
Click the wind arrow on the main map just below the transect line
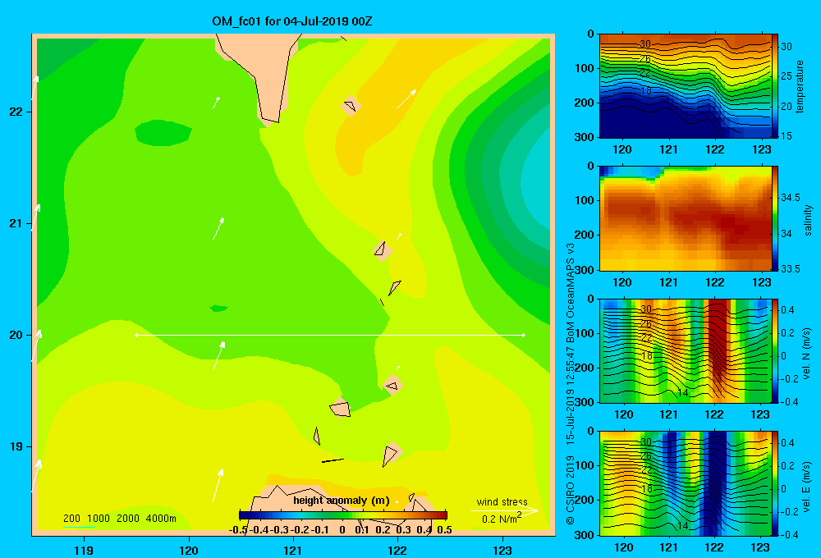(219, 356)
